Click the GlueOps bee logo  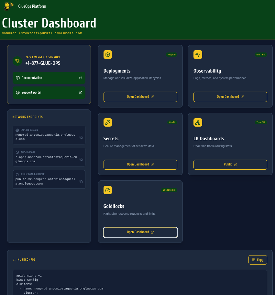(8, 6)
